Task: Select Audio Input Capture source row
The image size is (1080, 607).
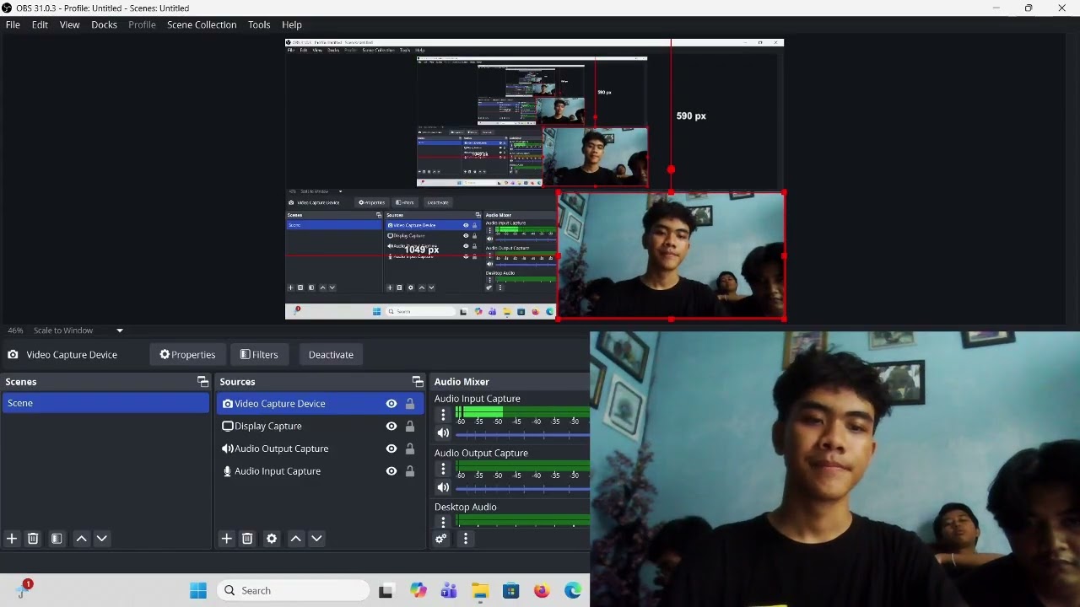Action: coord(320,471)
